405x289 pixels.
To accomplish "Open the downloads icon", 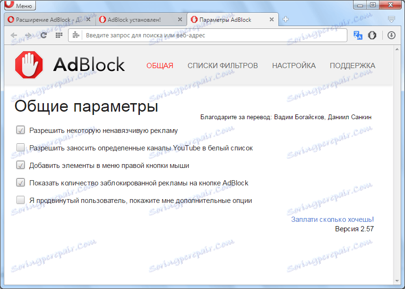I will pyautogui.click(x=391, y=35).
